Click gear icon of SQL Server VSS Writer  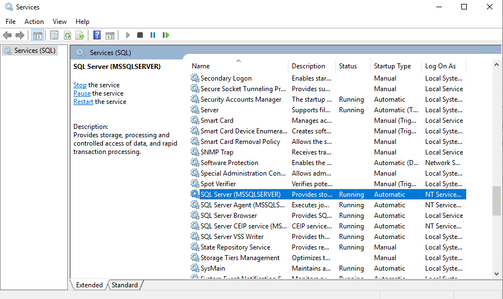[x=195, y=236]
